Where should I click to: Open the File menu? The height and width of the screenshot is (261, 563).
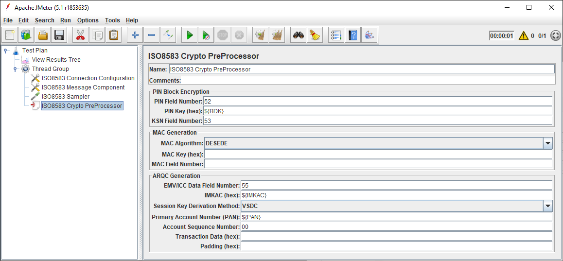(8, 20)
